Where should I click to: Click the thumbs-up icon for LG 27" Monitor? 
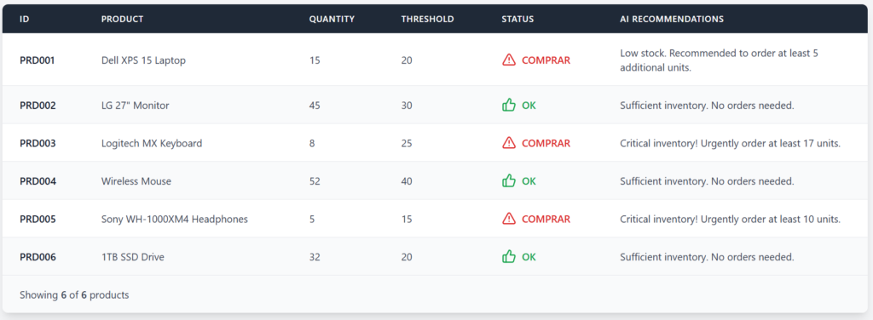point(509,105)
